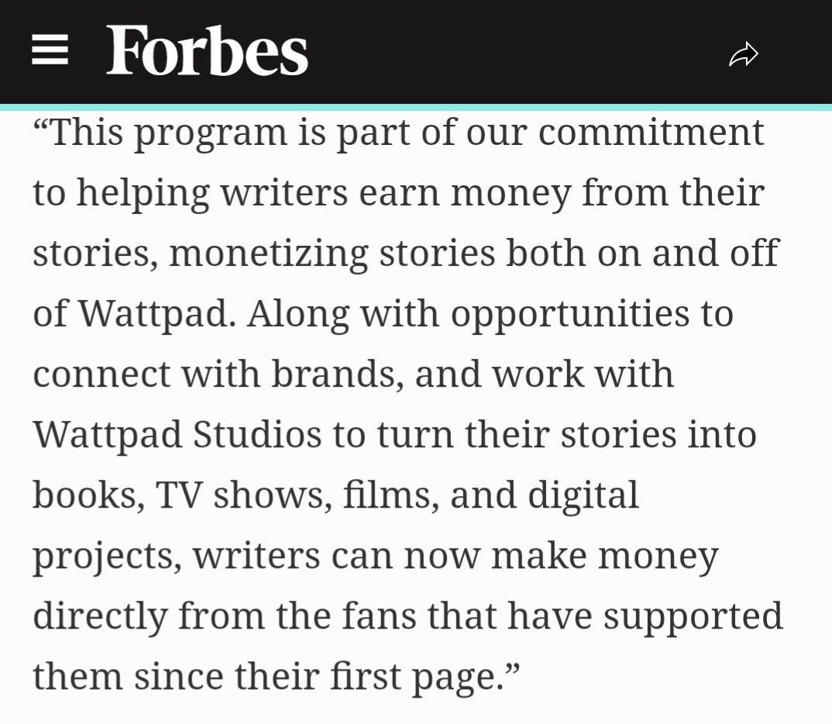
Task: Click the word "commitment"
Action: pos(651,133)
